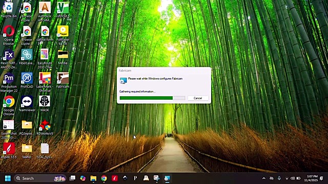Launch Copilot from the taskbar

click(83, 178)
